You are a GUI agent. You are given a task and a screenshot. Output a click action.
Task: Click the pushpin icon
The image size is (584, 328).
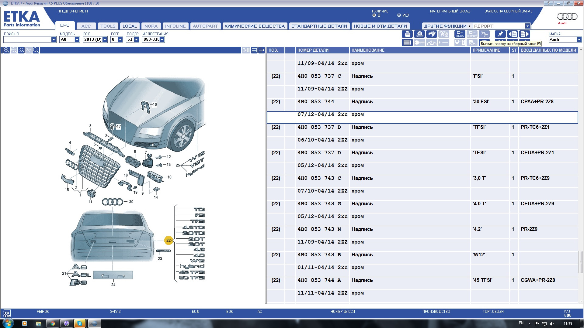point(500,34)
